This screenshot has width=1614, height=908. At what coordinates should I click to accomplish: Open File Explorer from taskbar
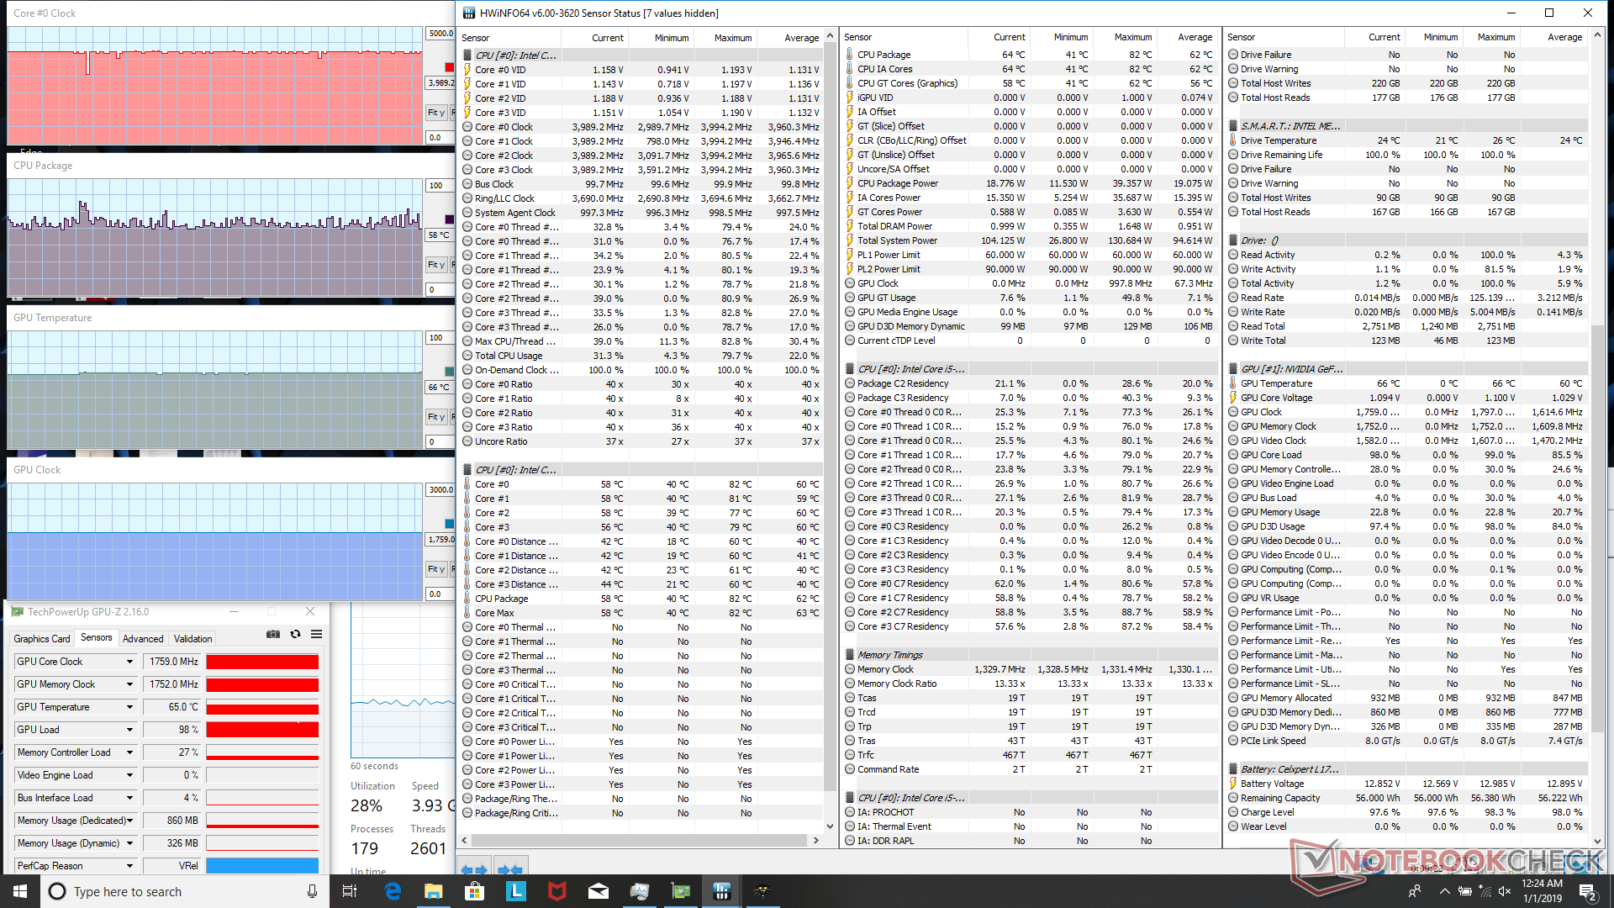point(434,891)
